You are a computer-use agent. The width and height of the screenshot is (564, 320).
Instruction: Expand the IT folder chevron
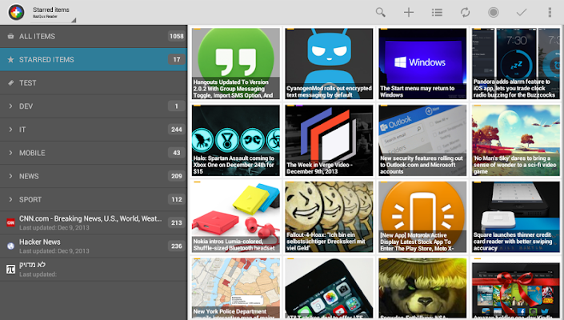click(x=10, y=130)
